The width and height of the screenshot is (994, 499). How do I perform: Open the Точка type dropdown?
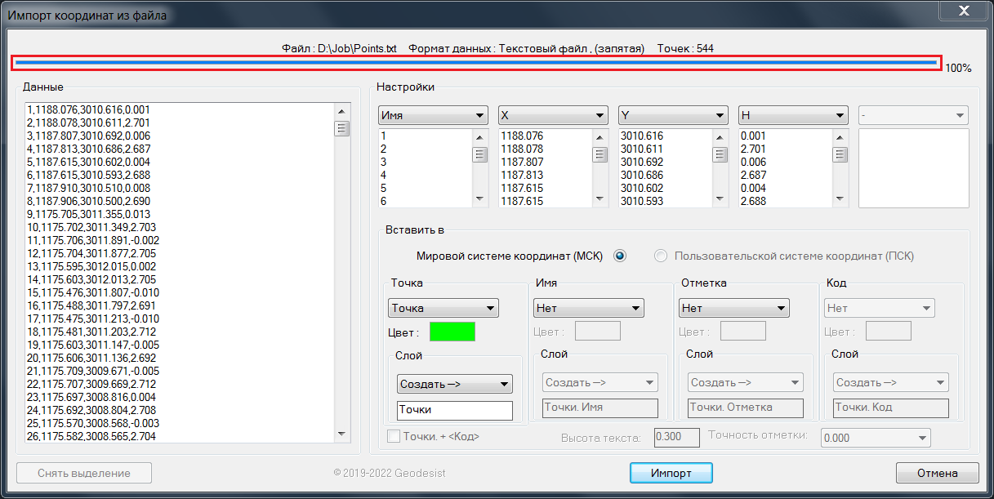click(443, 308)
